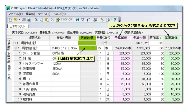The width and height of the screenshot is (187, 107).
Task: Show the tree structure icon
Action: [x=102, y=20]
